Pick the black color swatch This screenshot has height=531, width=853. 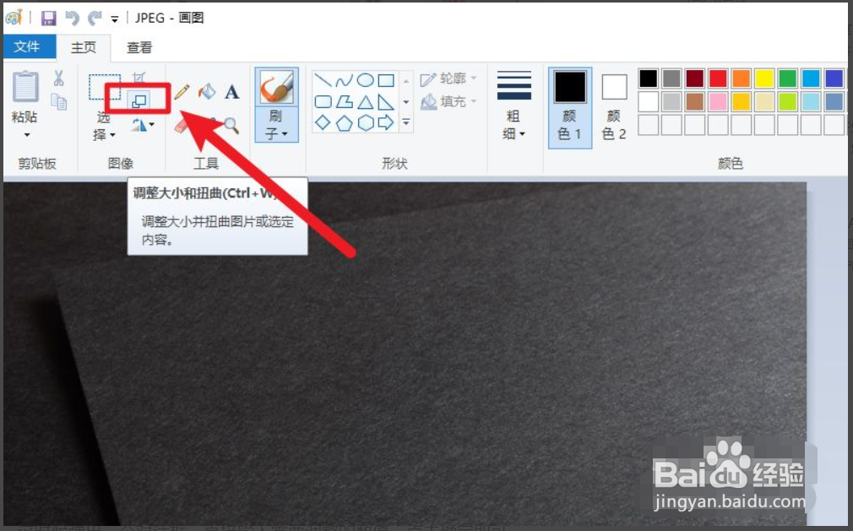click(x=649, y=79)
